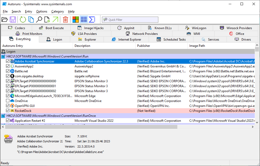Click inside the Quick Filter field
Screen dimensions: 260x166
[130, 20]
